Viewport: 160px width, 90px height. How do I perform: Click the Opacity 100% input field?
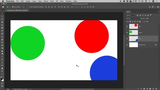[147, 18]
